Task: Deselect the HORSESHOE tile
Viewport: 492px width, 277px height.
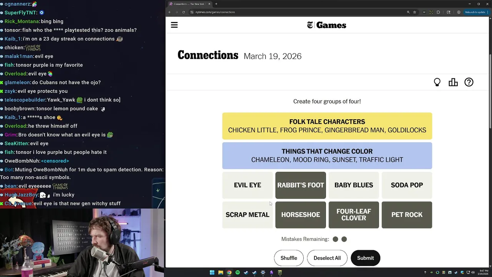Action: (301, 215)
